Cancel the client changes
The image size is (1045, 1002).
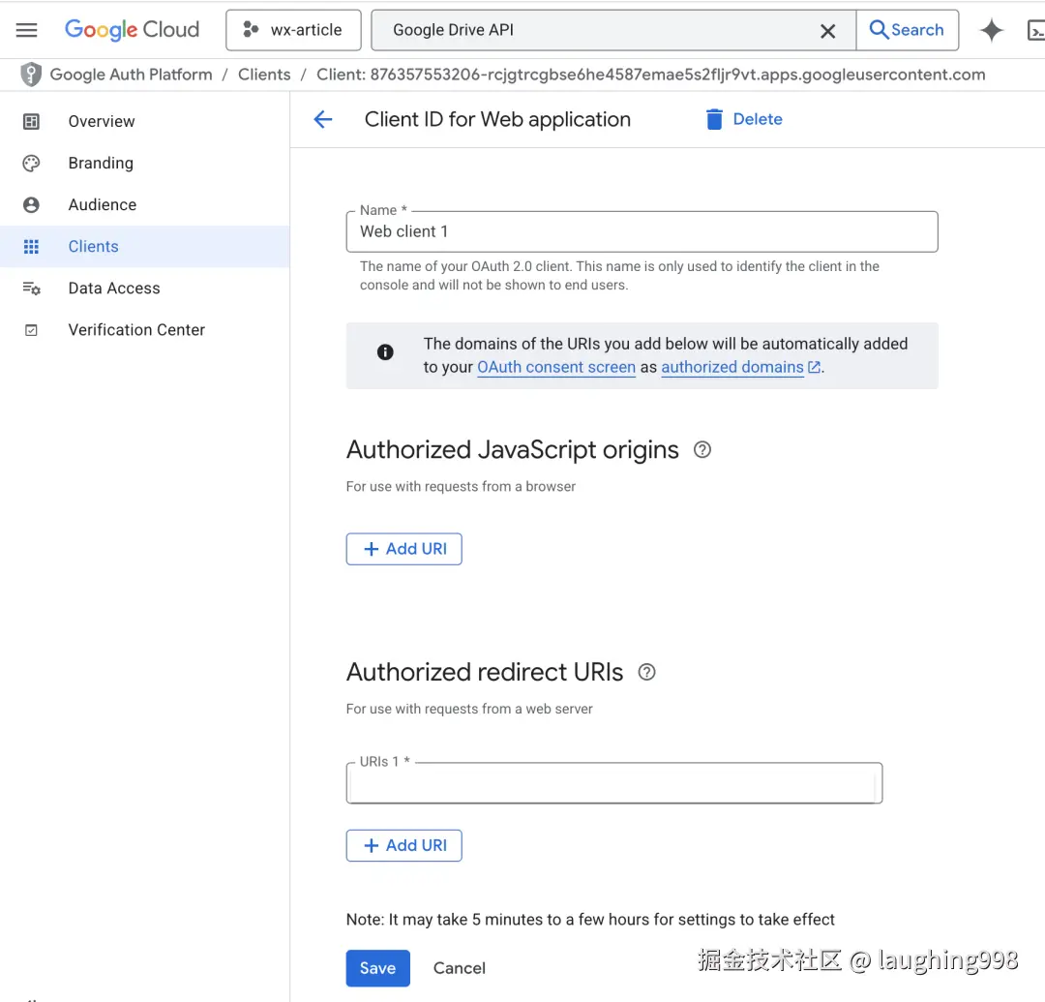coord(460,968)
